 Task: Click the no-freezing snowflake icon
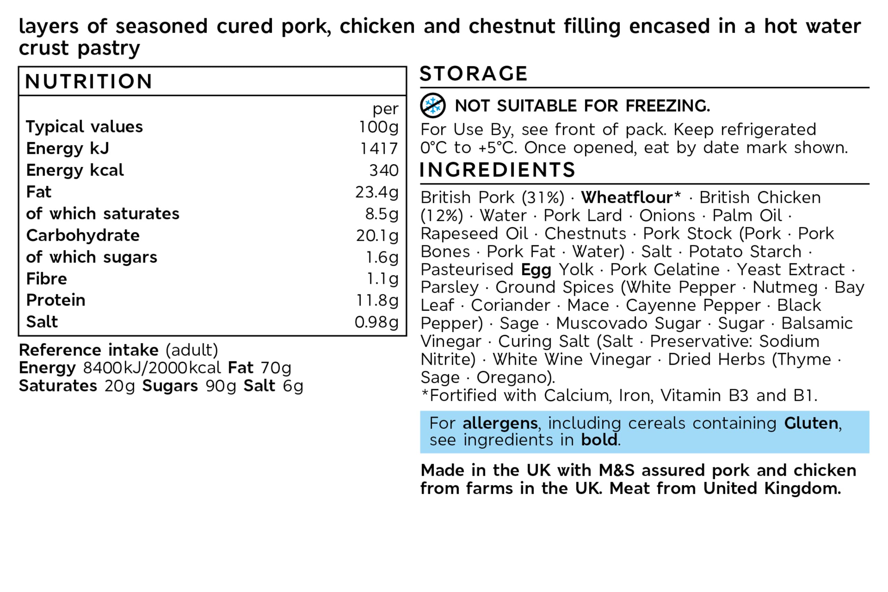[x=433, y=105]
